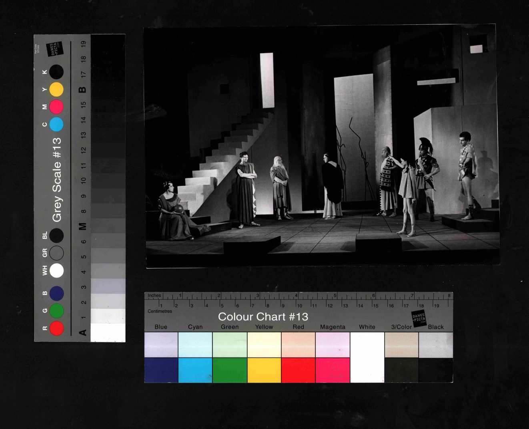Select the saturated cyan swatch on the Colour Chart
Image resolution: width=529 pixels, height=429 pixels.
click(195, 370)
